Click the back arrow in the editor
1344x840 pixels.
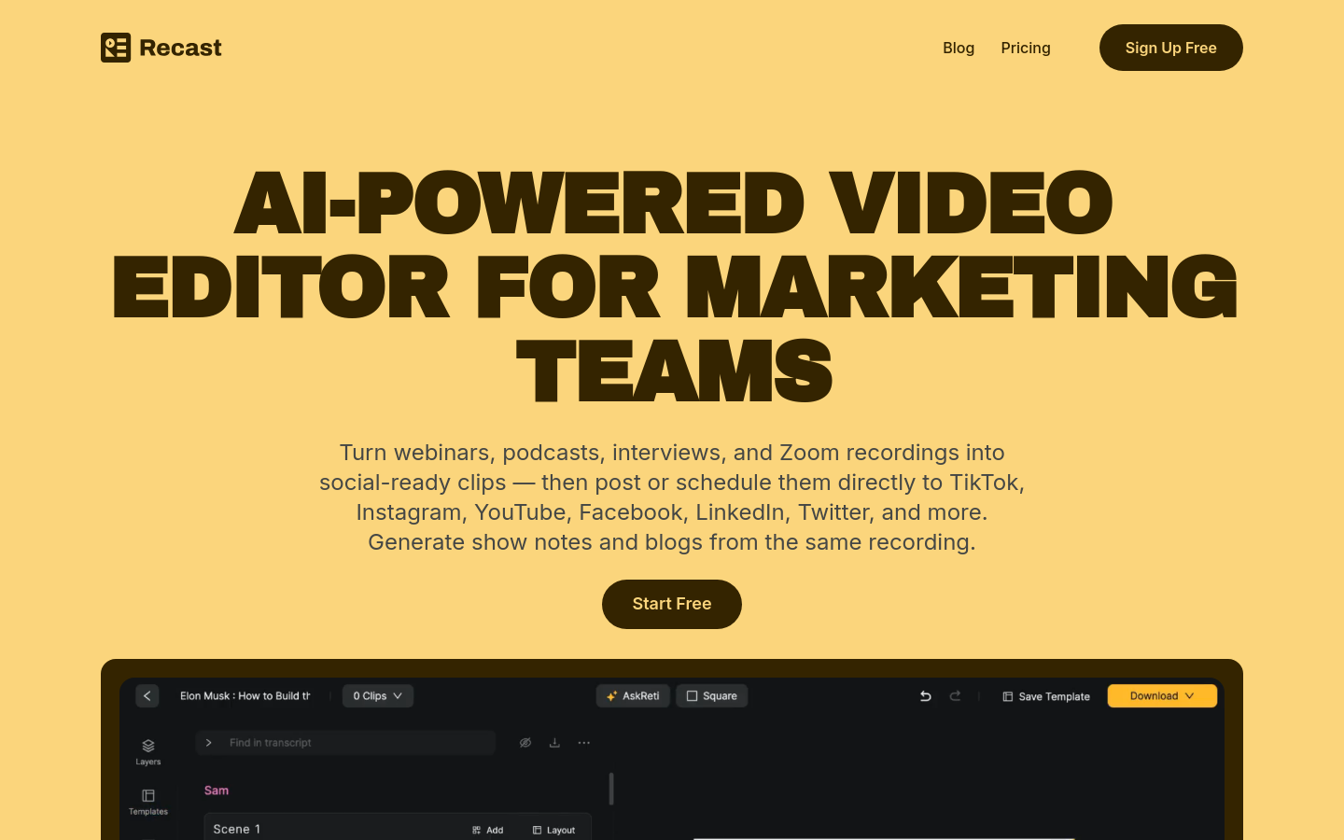[147, 696]
